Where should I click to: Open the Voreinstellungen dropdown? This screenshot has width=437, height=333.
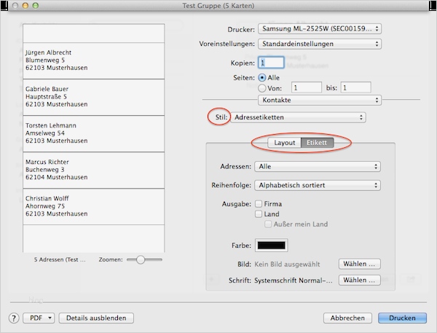tap(320, 44)
